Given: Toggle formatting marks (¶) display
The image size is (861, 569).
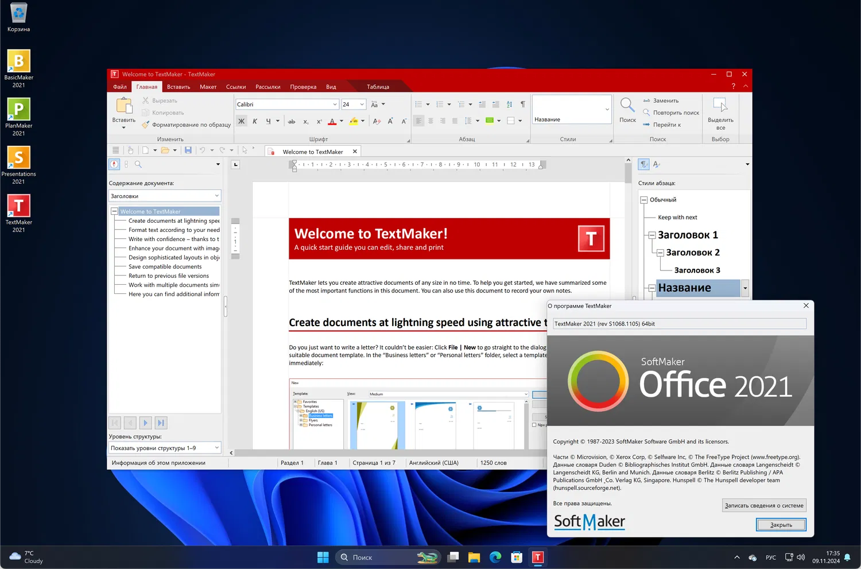Looking at the screenshot, I should [x=522, y=104].
